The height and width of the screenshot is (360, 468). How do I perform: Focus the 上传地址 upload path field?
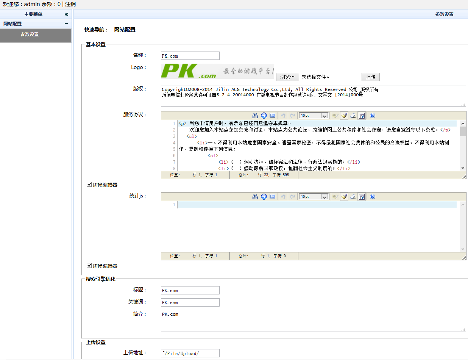(190, 353)
